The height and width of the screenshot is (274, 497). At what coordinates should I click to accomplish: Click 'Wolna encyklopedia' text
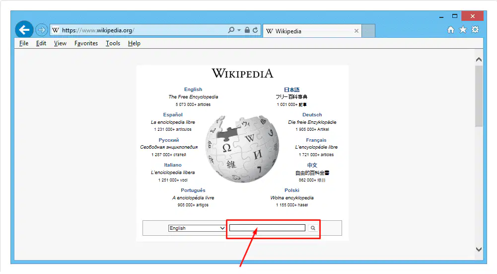click(x=292, y=198)
